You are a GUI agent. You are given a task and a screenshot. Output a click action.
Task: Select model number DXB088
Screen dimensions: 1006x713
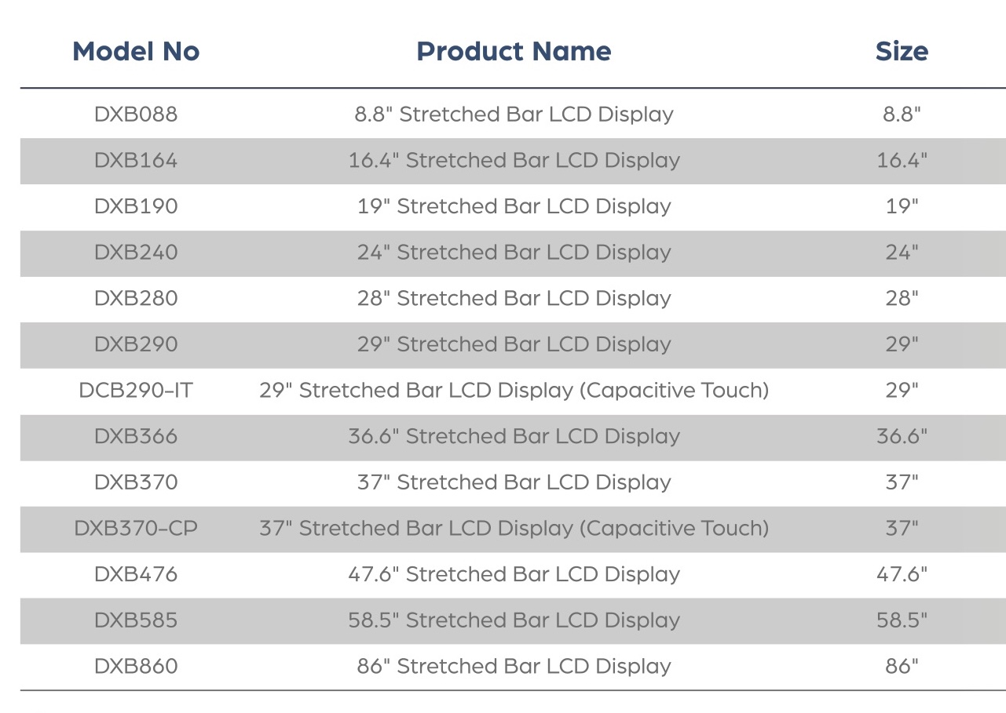136,115
